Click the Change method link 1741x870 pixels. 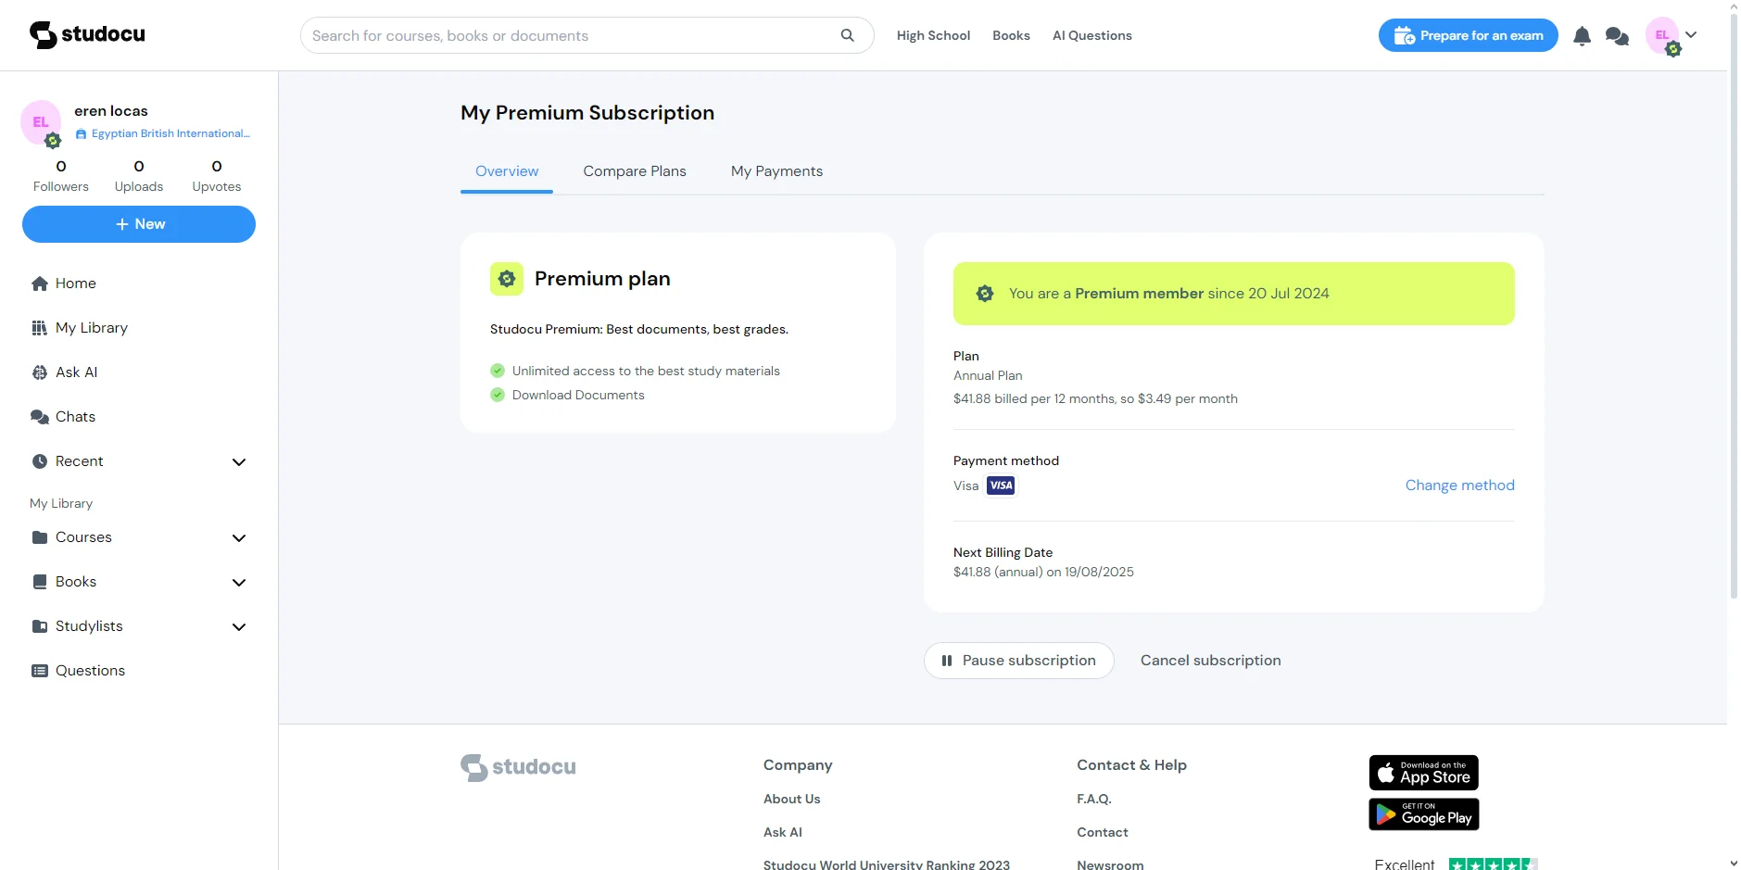point(1459,485)
